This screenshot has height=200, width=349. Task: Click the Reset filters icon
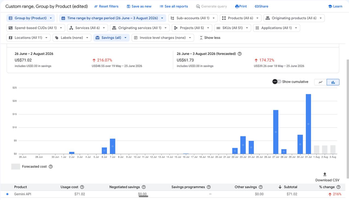[96, 6]
